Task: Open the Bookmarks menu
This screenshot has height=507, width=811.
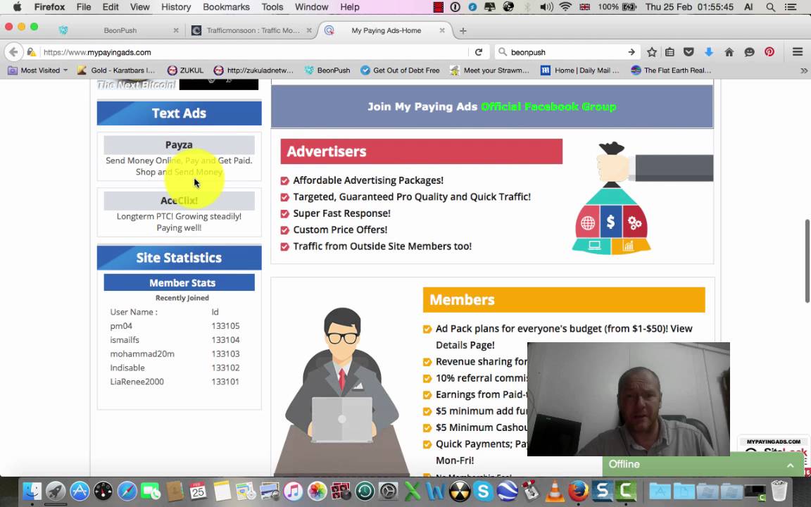Action: tap(226, 7)
